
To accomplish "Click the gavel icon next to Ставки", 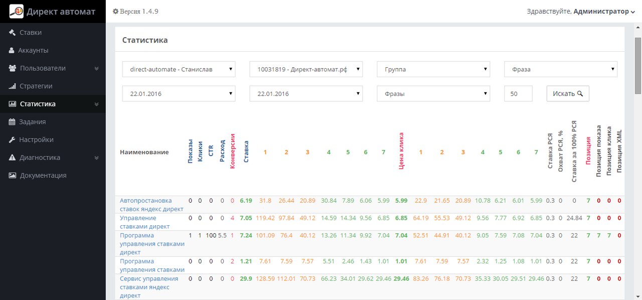I will coord(12,33).
